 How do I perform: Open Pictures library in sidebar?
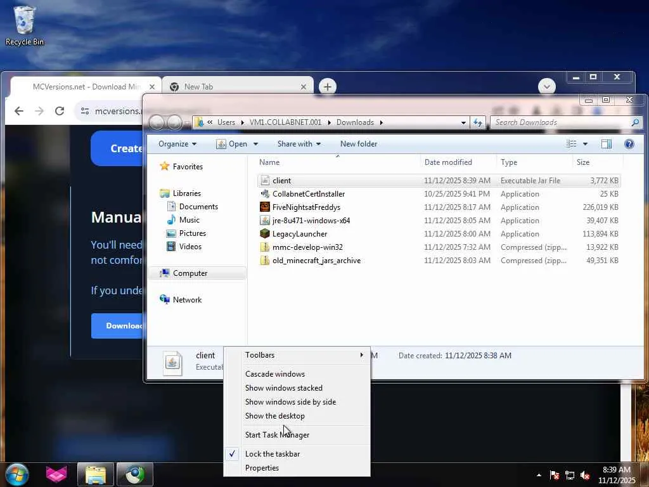tap(186, 233)
